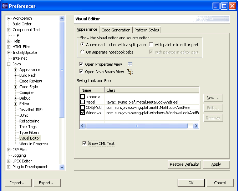Toggle the Show XML Text checkbox
This screenshot has width=239, height=191.
pyautogui.click(x=85, y=144)
